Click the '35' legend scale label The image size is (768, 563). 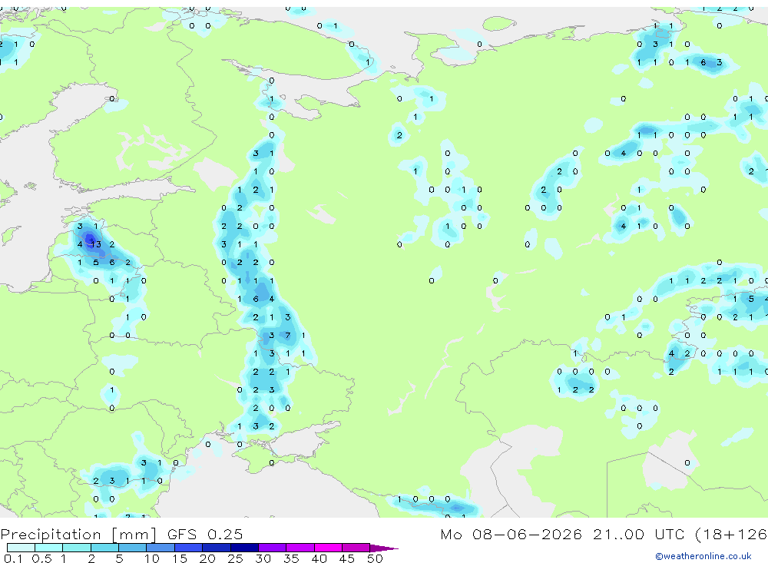coord(291,558)
